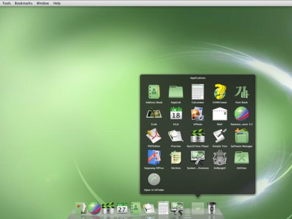Click the Applications title of the stack popup
The height and width of the screenshot is (219, 292).
[x=198, y=78]
